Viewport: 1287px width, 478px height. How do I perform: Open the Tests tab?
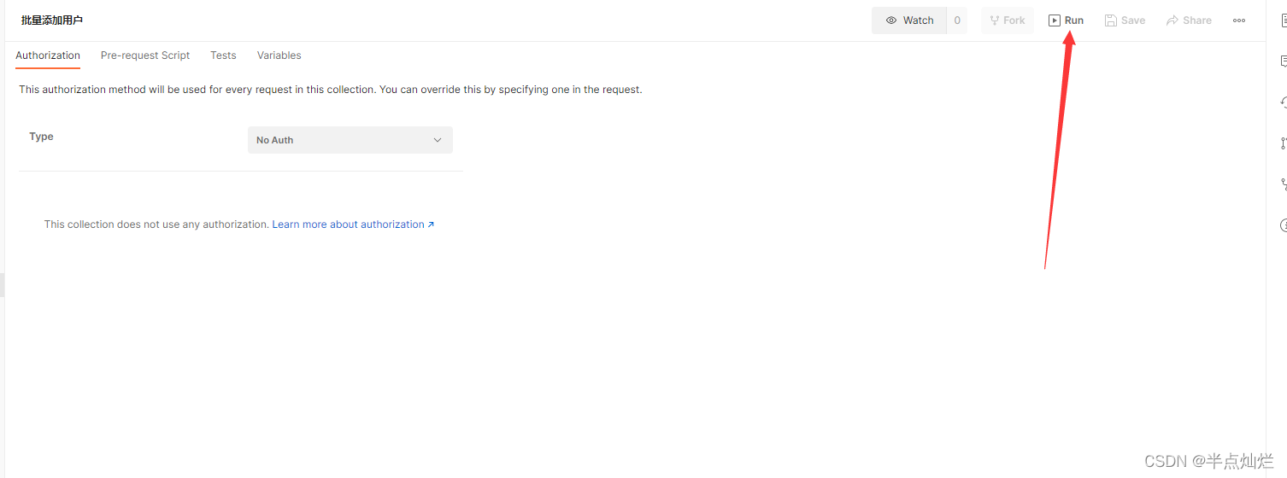(223, 55)
